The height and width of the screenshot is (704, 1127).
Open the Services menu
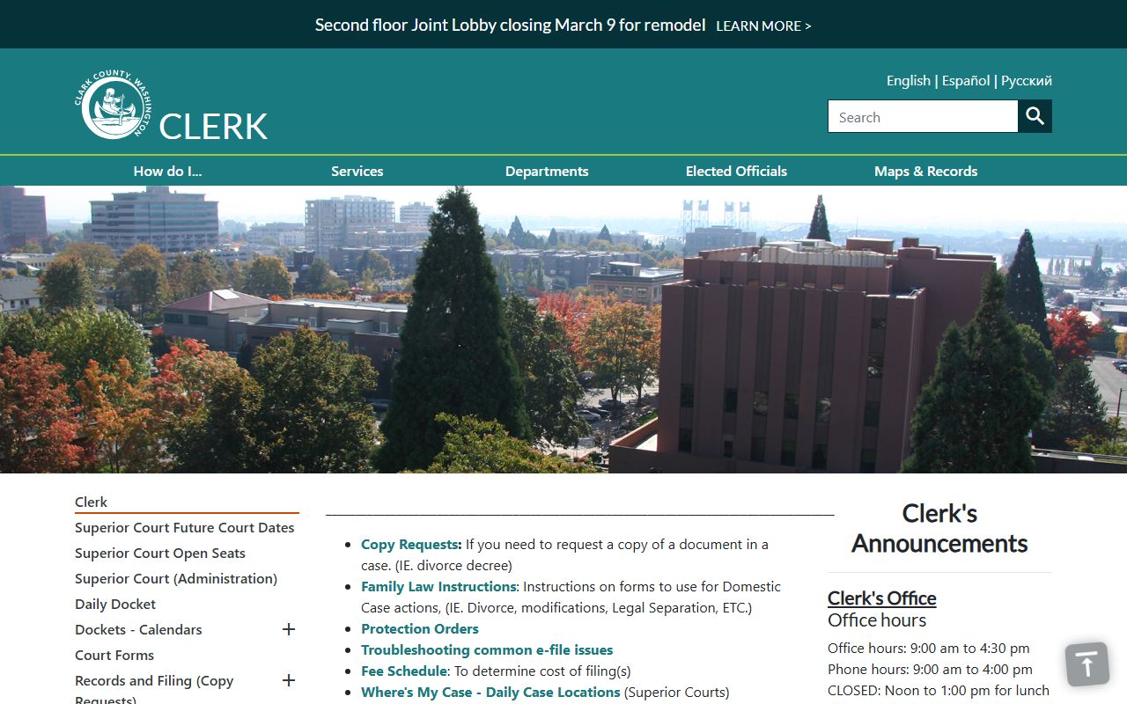[x=357, y=171]
